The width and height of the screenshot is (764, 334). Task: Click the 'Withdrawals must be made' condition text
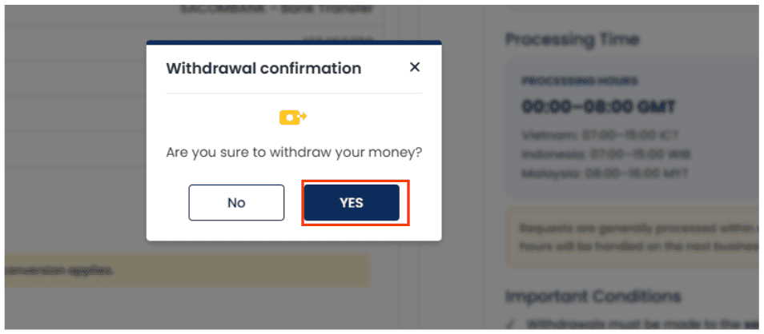tap(643, 324)
